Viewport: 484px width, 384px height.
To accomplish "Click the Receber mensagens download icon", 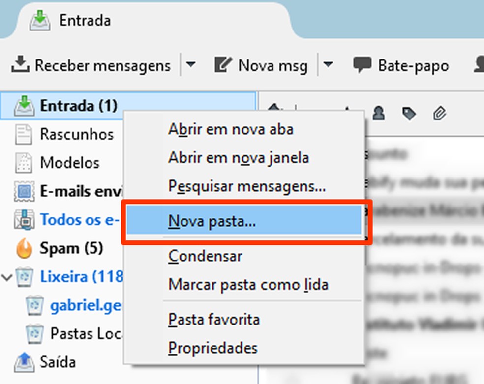I will pos(20,64).
